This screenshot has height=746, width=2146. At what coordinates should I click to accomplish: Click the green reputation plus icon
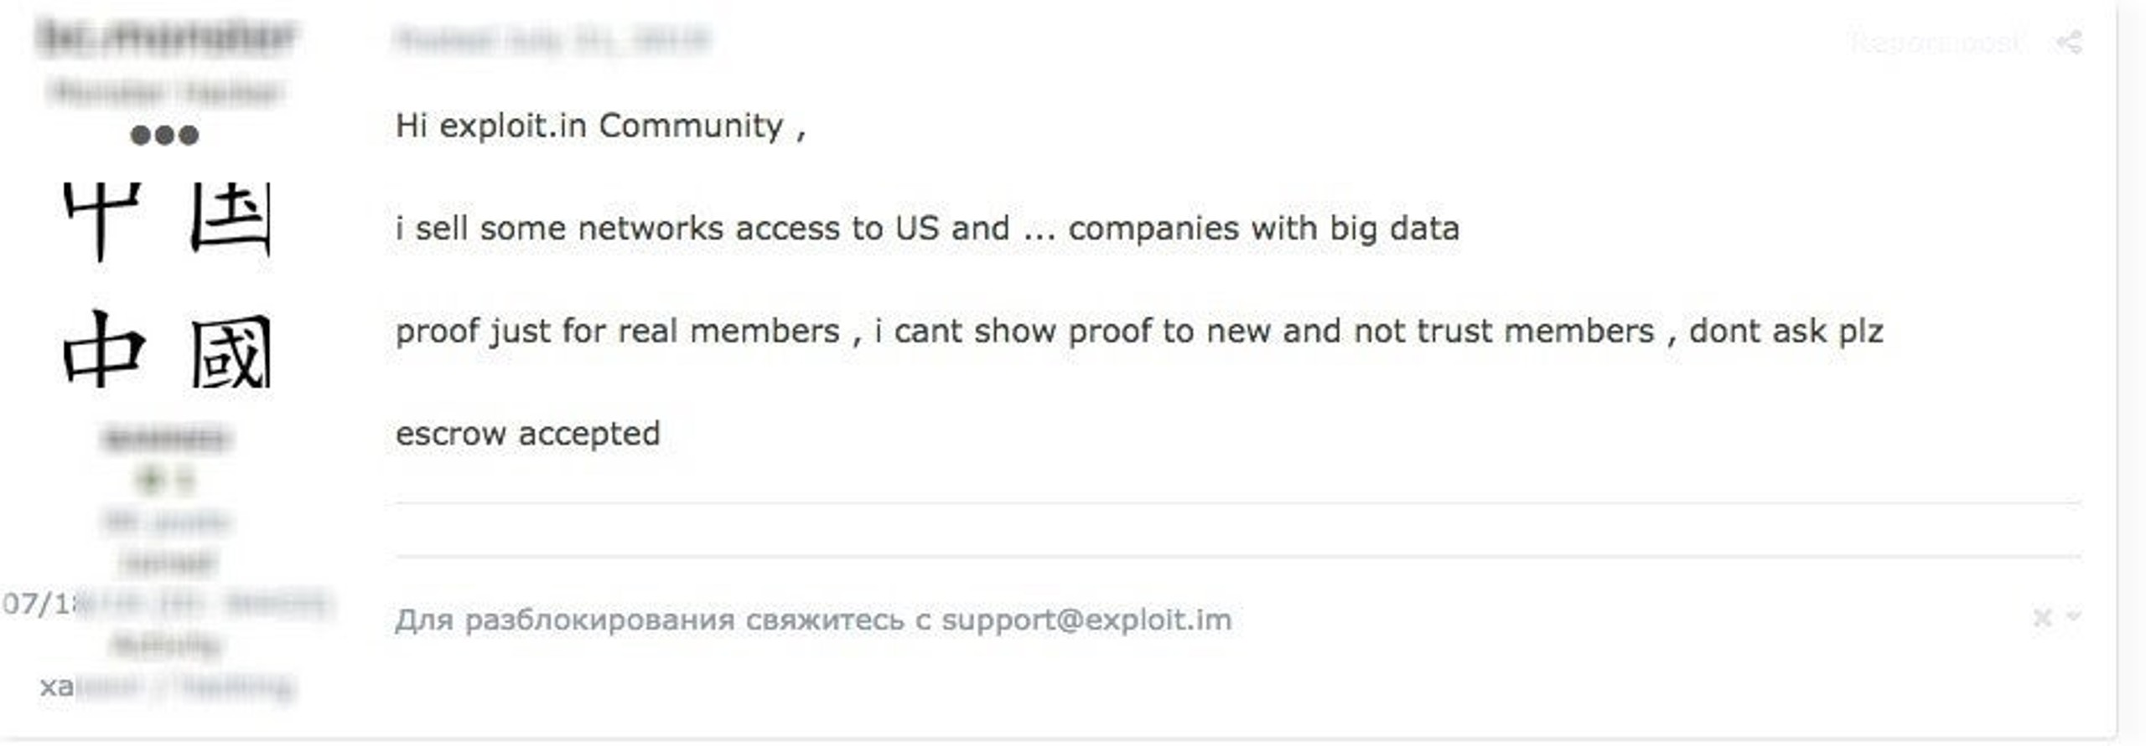[150, 480]
